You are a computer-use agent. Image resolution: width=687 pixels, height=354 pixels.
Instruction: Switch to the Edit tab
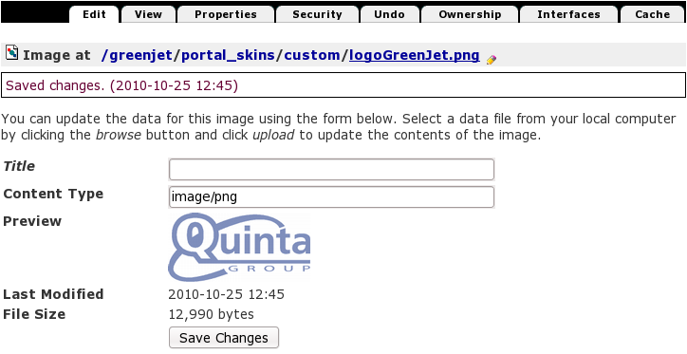coord(94,14)
